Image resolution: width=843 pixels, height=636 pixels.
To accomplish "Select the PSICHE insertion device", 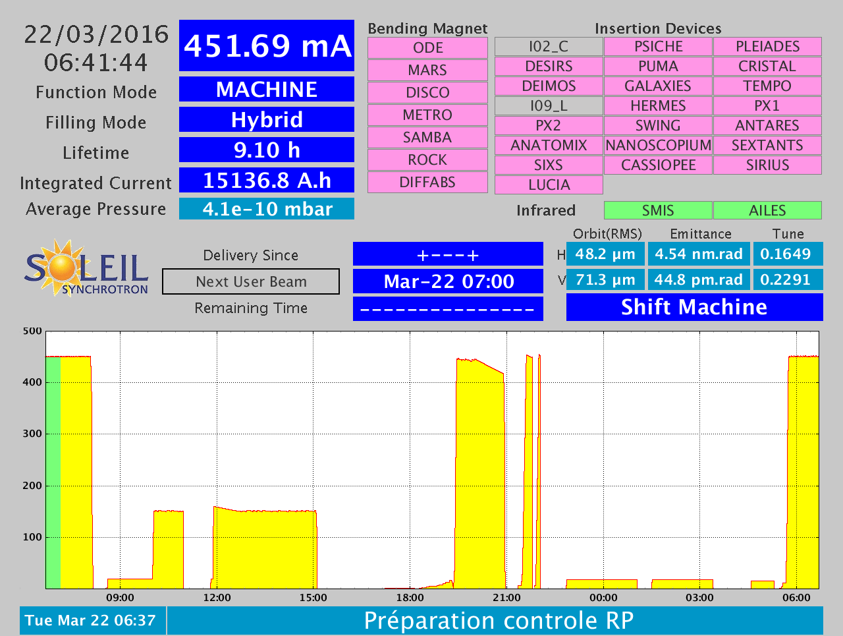I will (658, 47).
